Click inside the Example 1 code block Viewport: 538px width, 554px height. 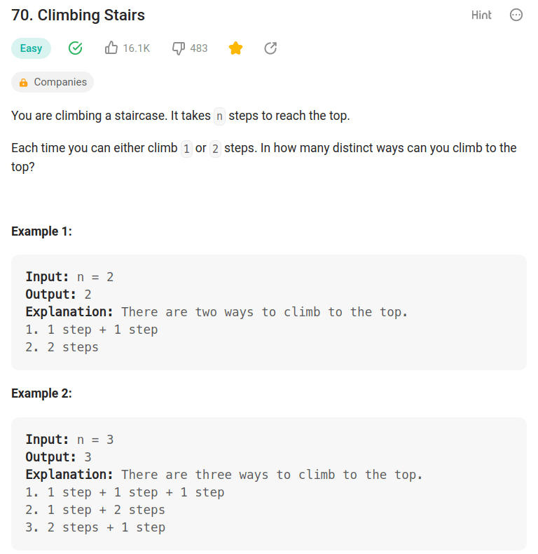click(x=269, y=312)
